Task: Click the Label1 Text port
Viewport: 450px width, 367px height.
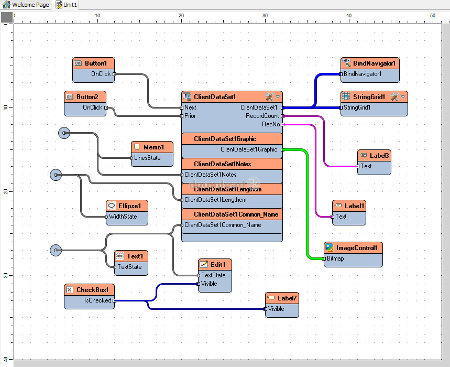Action: point(332,217)
